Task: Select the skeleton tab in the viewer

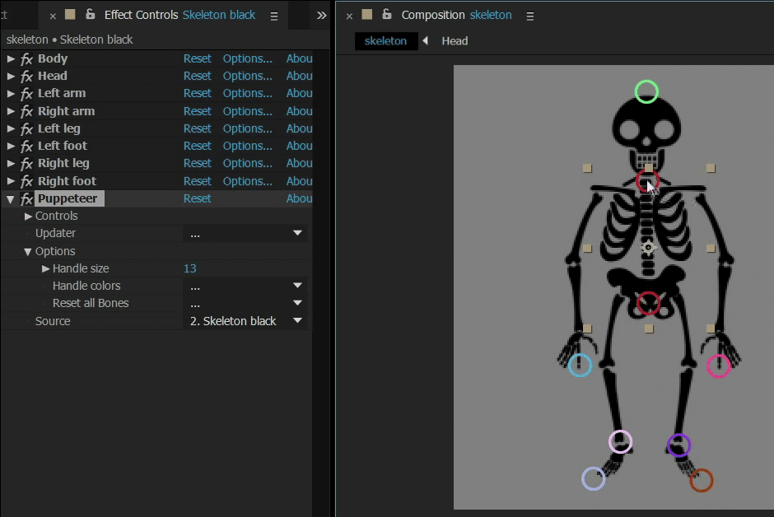Action: click(385, 40)
